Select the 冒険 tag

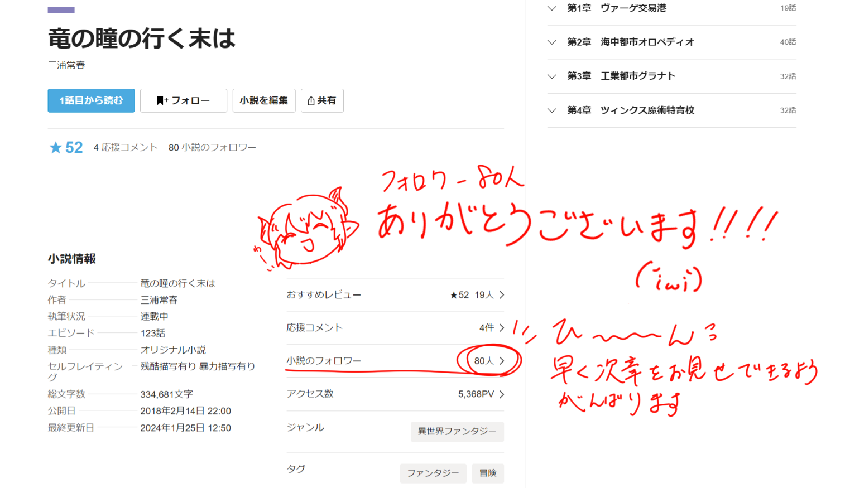(487, 473)
